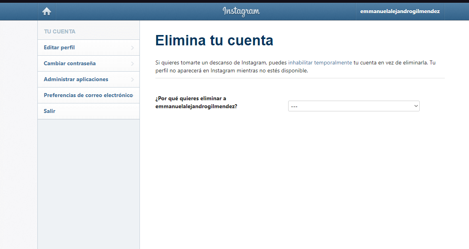The width and height of the screenshot is (469, 249).
Task: Click the TU CUENTA section header
Action: [59, 31]
